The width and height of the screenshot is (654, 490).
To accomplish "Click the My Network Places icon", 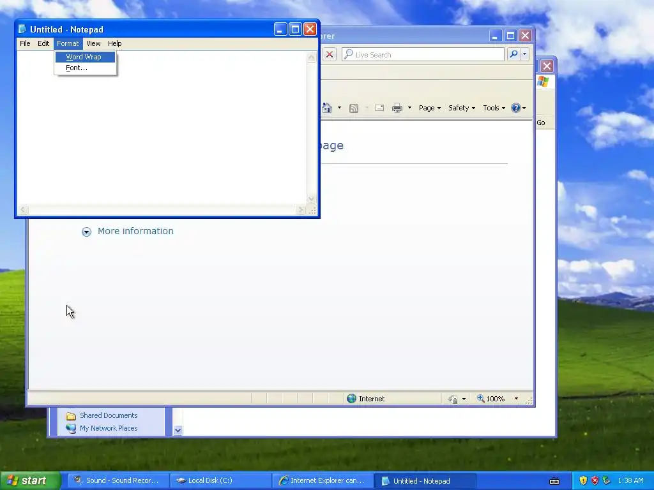I will pos(71,428).
